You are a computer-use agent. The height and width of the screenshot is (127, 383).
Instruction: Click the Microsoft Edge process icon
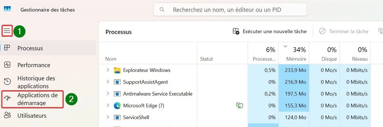[117, 106]
